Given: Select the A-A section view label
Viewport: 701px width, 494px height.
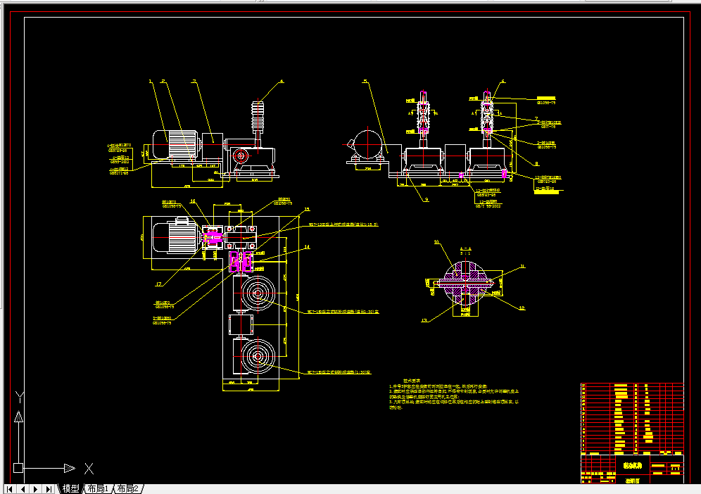Looking at the screenshot, I should (x=465, y=251).
